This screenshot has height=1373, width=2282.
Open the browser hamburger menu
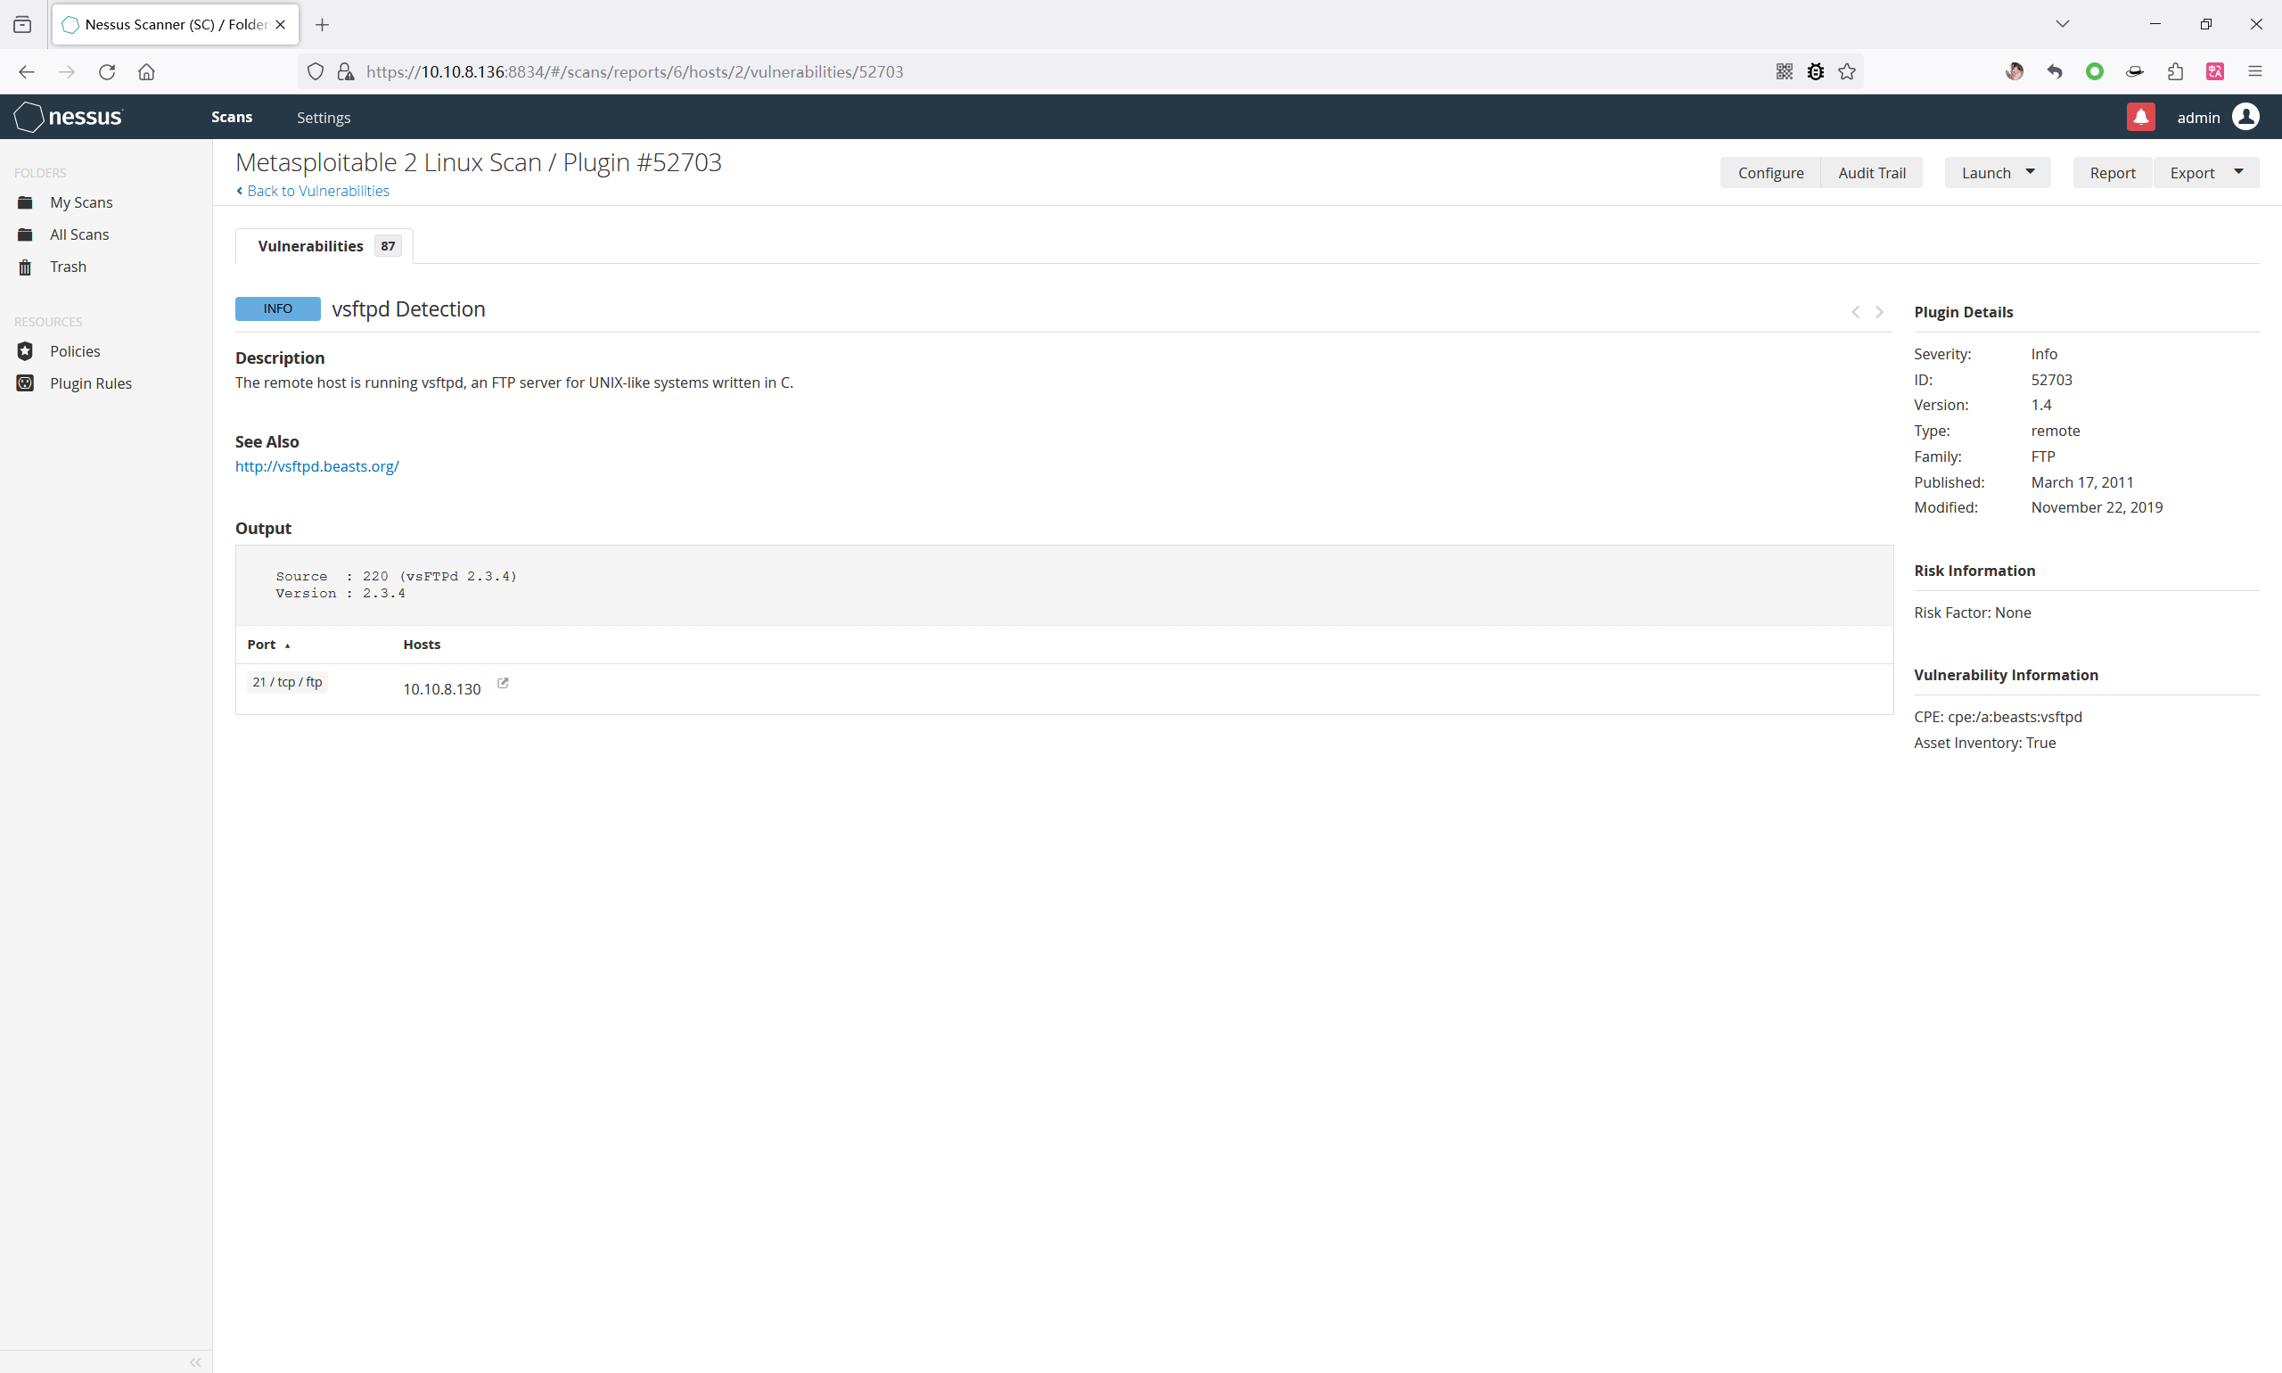coord(2255,71)
